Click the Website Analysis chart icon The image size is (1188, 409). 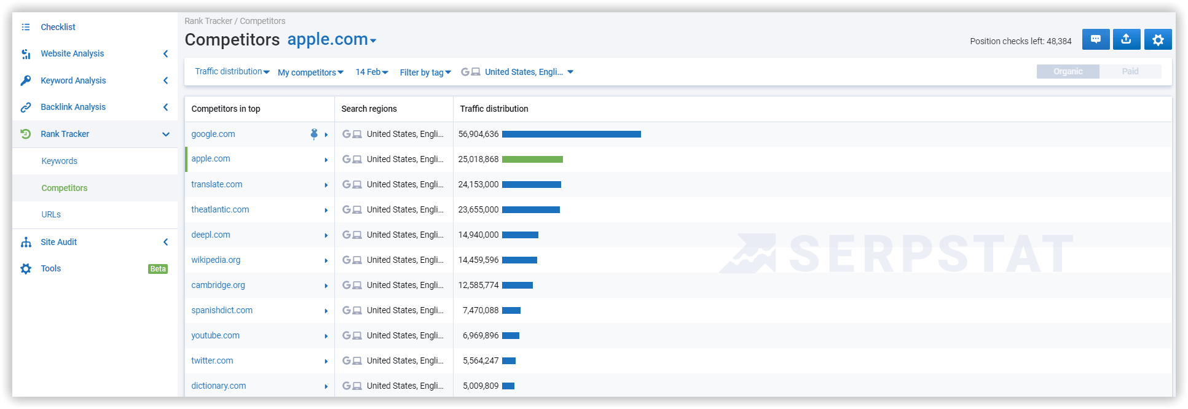point(26,54)
